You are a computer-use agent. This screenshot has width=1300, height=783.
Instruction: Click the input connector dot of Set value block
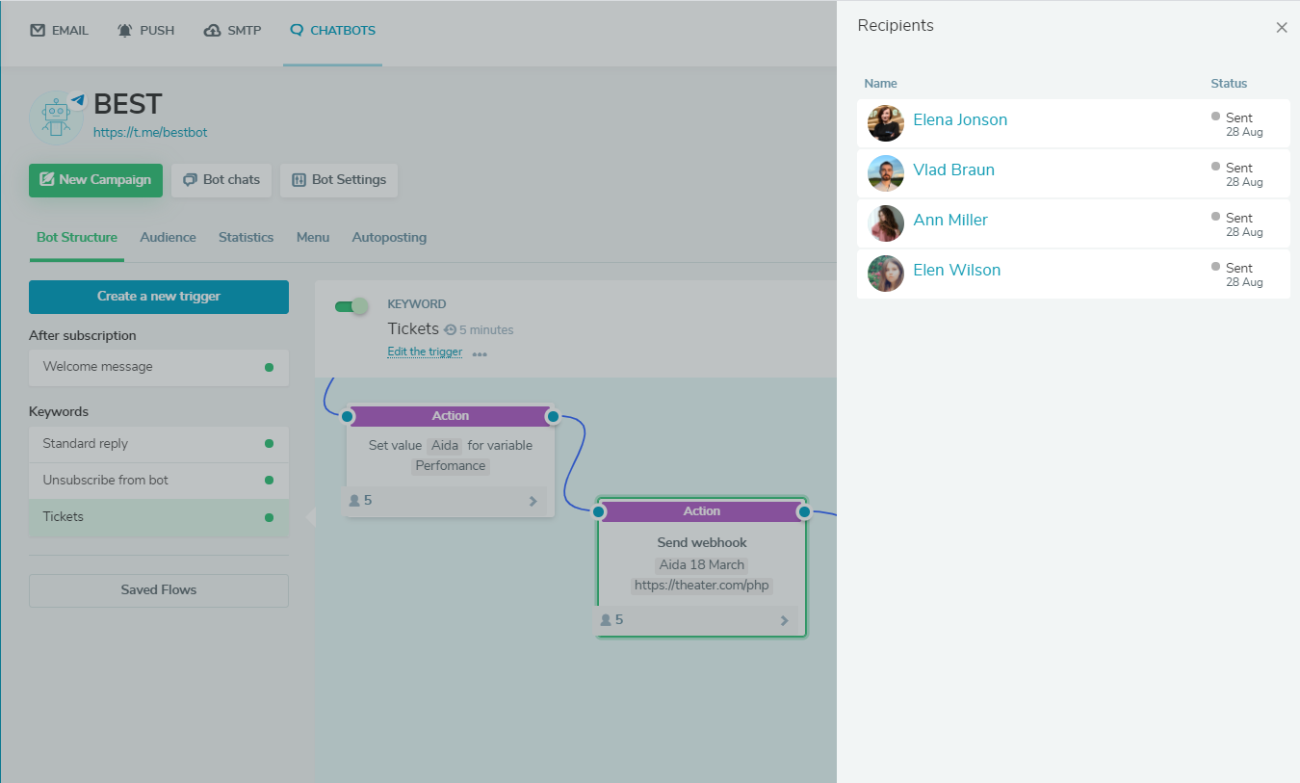pyautogui.click(x=348, y=416)
